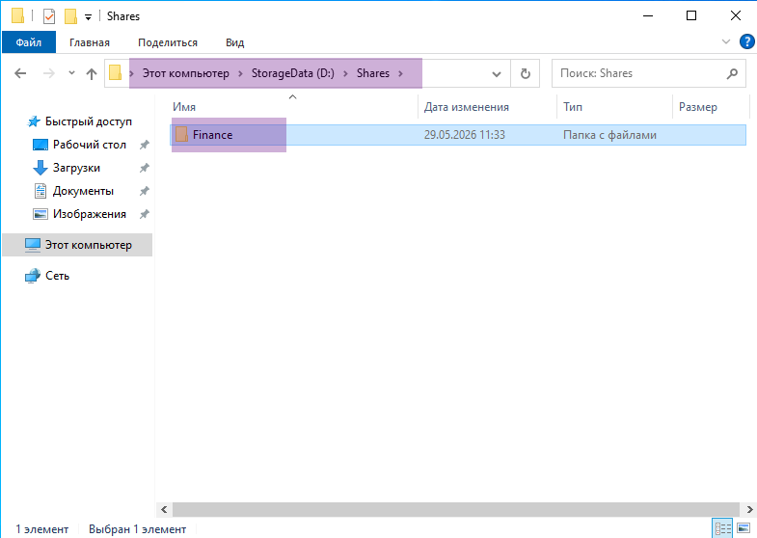Expand the ribbon with the chevron
Viewport: 757px width, 538px height.
pyautogui.click(x=725, y=42)
